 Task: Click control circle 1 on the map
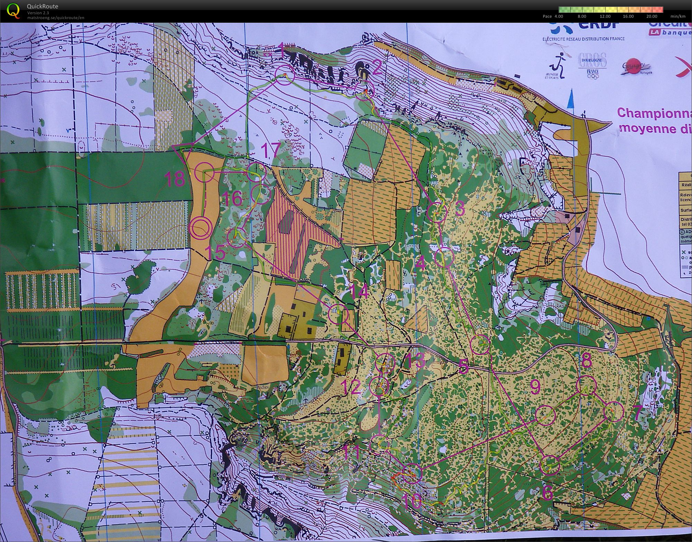(x=285, y=75)
